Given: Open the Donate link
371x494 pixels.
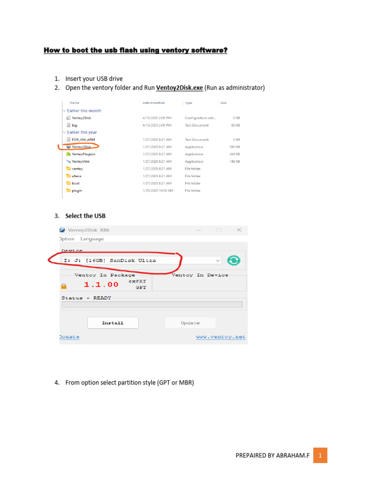Looking at the screenshot, I should click(x=70, y=337).
